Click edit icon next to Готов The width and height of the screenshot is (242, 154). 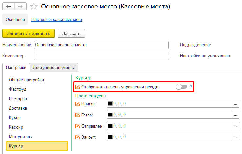[x=77, y=115]
